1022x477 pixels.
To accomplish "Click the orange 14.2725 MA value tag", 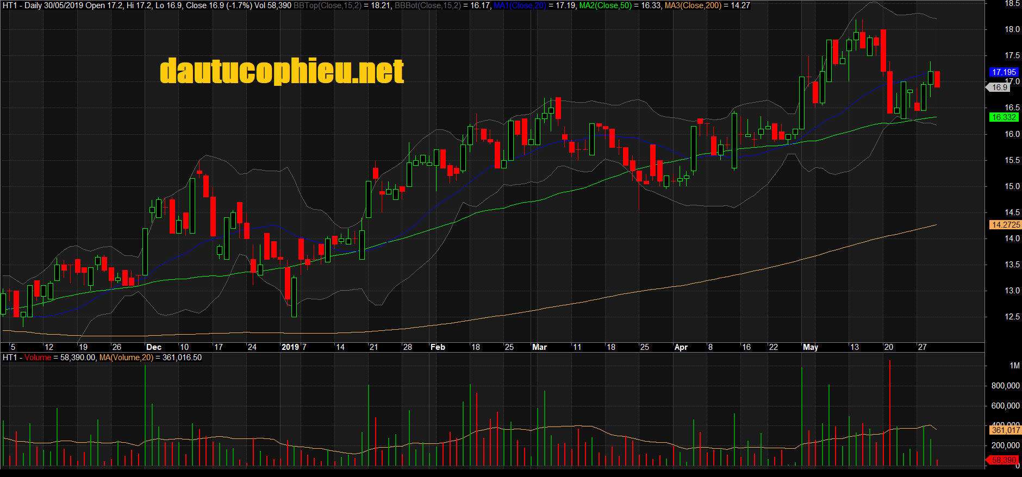I will click(1006, 225).
